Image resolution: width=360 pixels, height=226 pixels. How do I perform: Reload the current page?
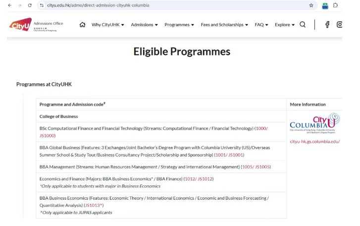pyautogui.click(x=30, y=5)
